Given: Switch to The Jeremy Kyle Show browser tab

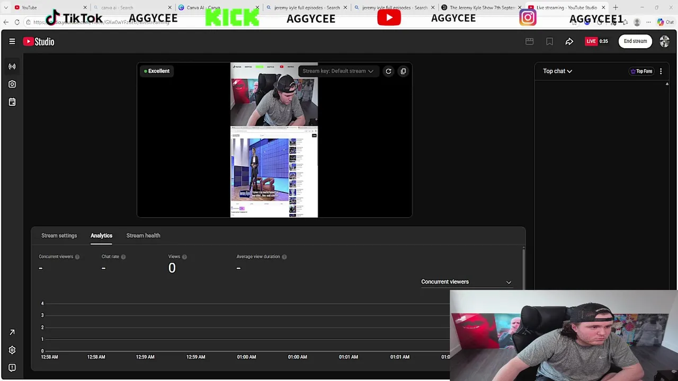Looking at the screenshot, I should [481, 7].
